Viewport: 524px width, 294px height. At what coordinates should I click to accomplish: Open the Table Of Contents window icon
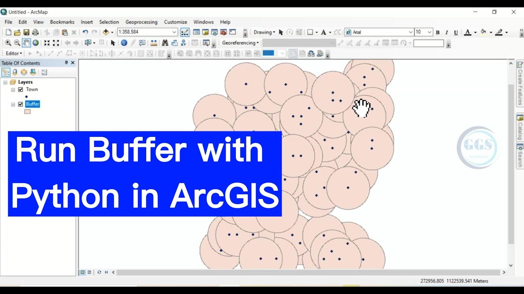196,32
